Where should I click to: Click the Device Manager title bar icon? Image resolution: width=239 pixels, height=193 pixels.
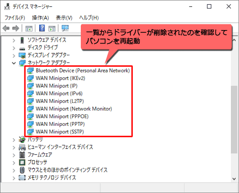click(7, 7)
